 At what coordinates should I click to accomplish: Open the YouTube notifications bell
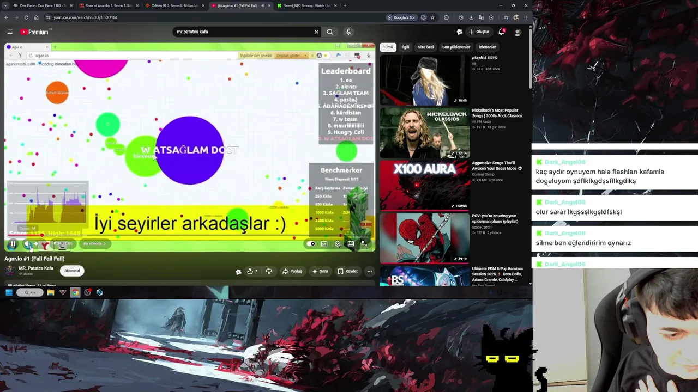(x=501, y=32)
